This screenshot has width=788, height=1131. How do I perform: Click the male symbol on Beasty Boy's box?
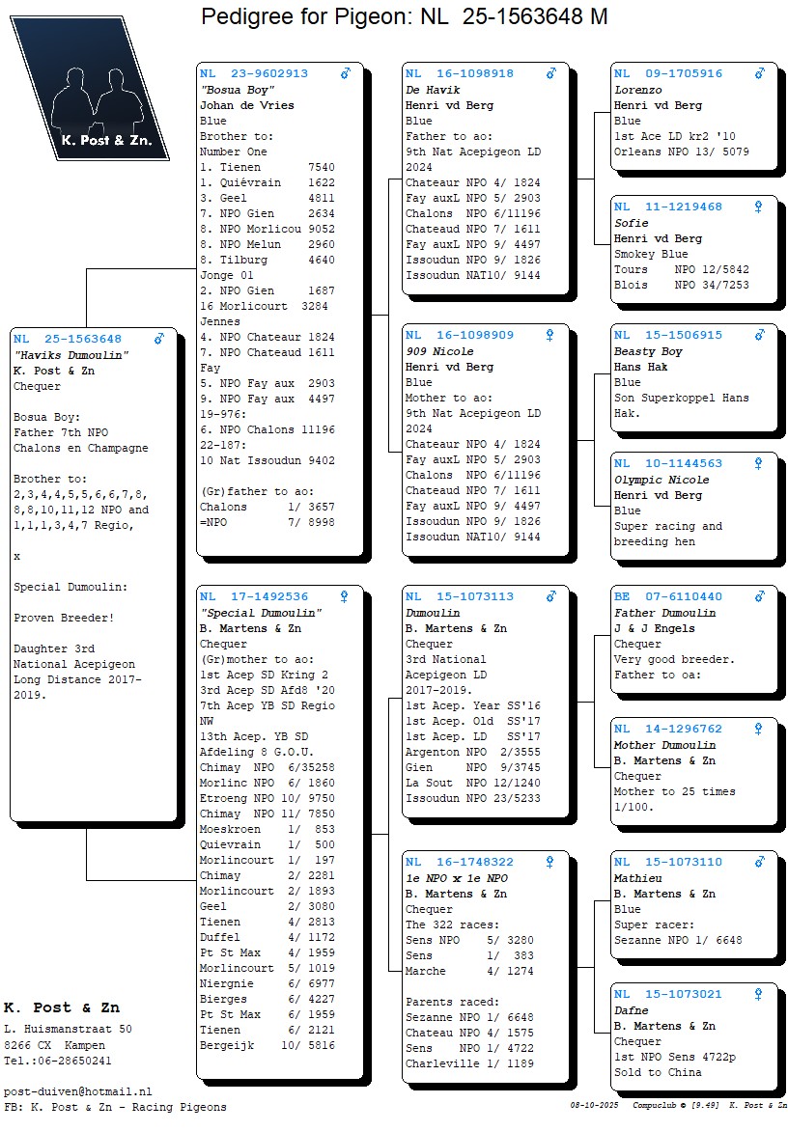tap(760, 335)
